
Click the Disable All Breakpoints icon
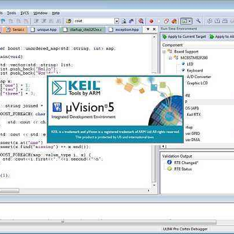(166, 21)
